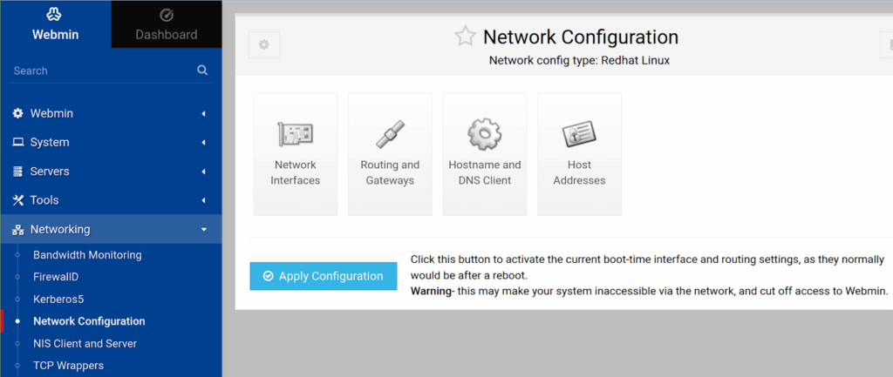Open TCP Wrappers module

click(x=68, y=366)
